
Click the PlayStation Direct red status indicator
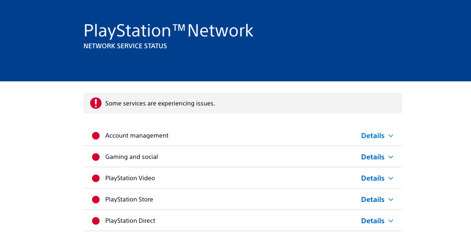coord(96,221)
